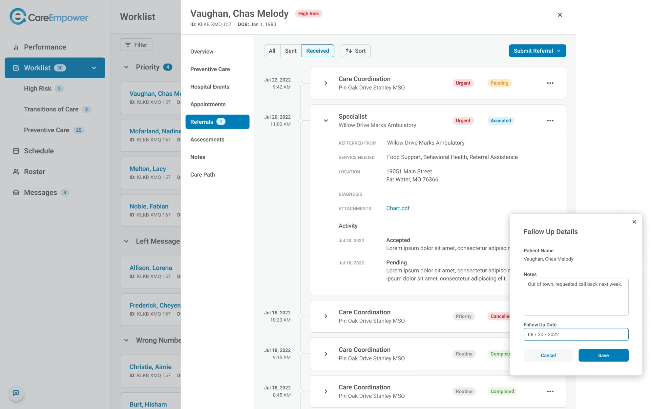Open the Roster section
This screenshot has width=651, height=409.
[34, 171]
